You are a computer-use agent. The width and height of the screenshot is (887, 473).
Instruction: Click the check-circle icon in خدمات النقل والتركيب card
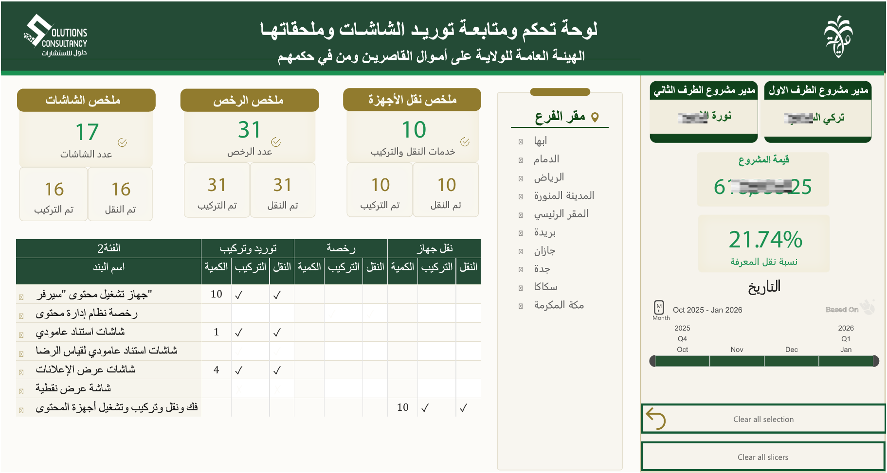[465, 142]
